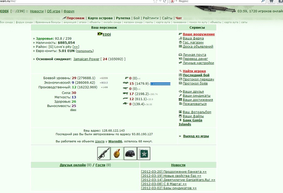This screenshot has height=193, width=283.
Task: Click the browser reload button
Action: pos(165,1)
